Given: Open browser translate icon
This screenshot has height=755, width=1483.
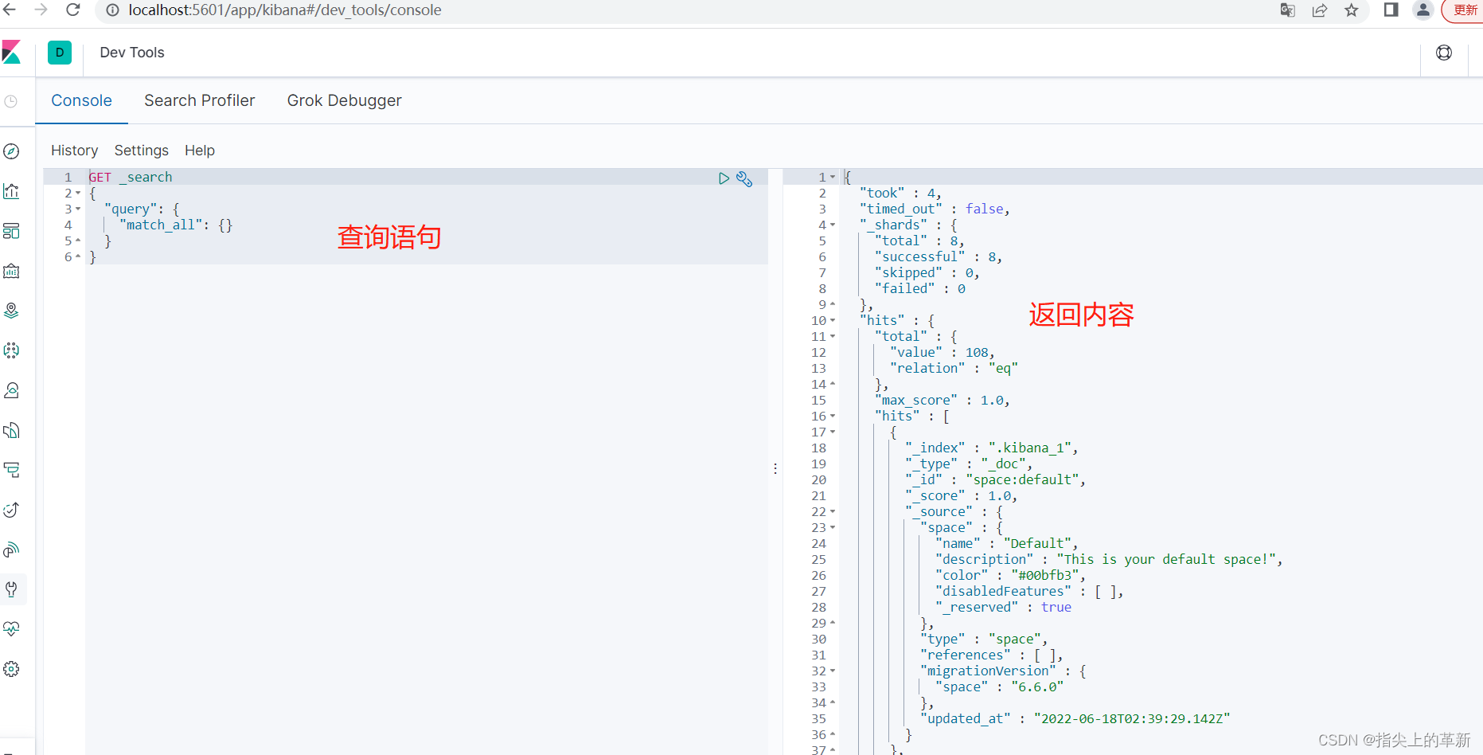Looking at the screenshot, I should (1287, 10).
